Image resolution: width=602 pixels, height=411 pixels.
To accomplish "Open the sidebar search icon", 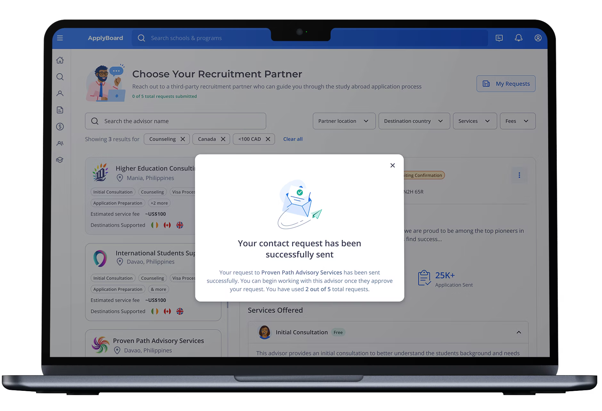I will click(x=60, y=77).
